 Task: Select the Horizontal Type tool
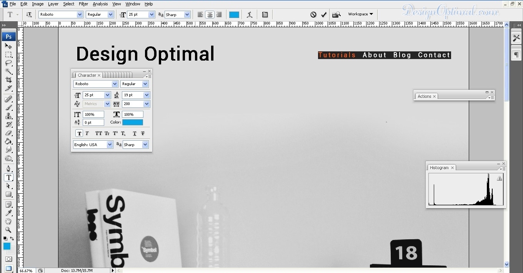[x=8, y=177]
